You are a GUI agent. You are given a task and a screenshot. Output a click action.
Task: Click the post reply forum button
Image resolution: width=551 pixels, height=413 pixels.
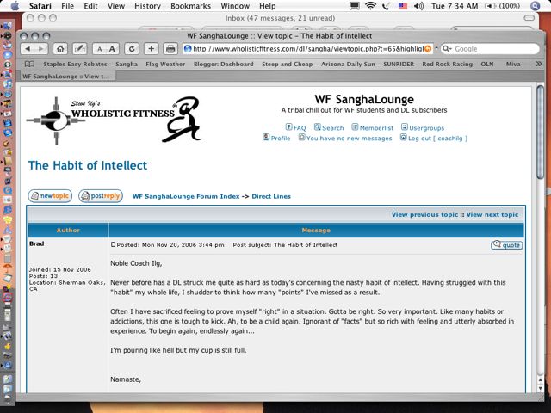pyautogui.click(x=101, y=196)
